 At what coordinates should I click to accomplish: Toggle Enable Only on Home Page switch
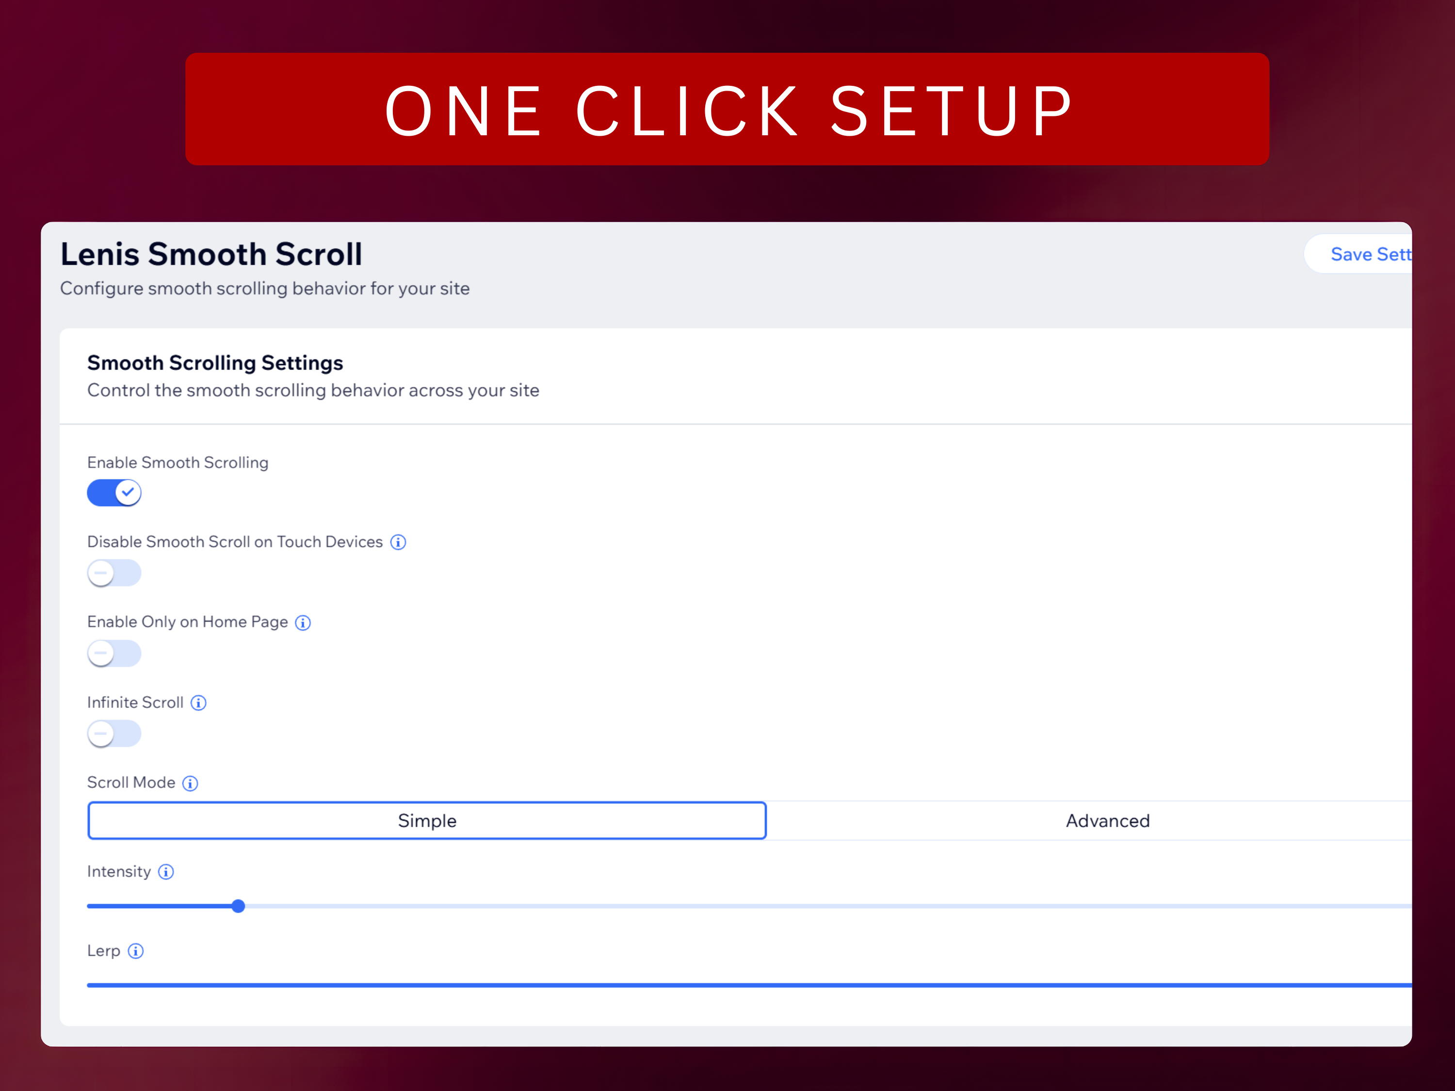114,653
